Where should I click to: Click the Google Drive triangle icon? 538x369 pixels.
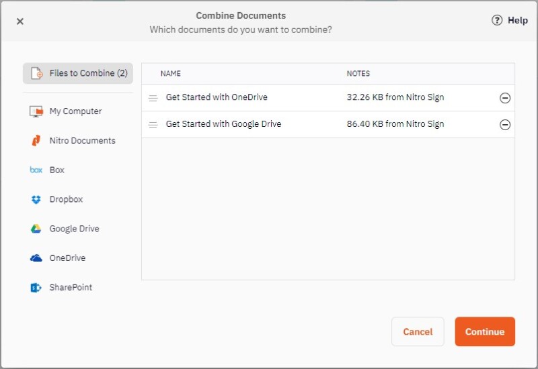click(36, 229)
